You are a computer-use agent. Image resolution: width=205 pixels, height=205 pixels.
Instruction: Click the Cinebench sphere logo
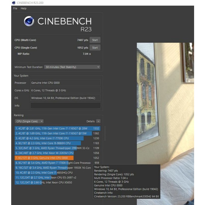pos(29,21)
